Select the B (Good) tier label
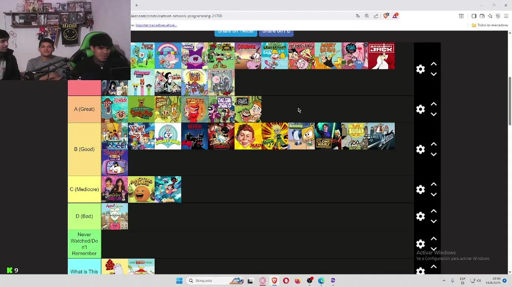The width and height of the screenshot is (512, 287). tap(84, 149)
